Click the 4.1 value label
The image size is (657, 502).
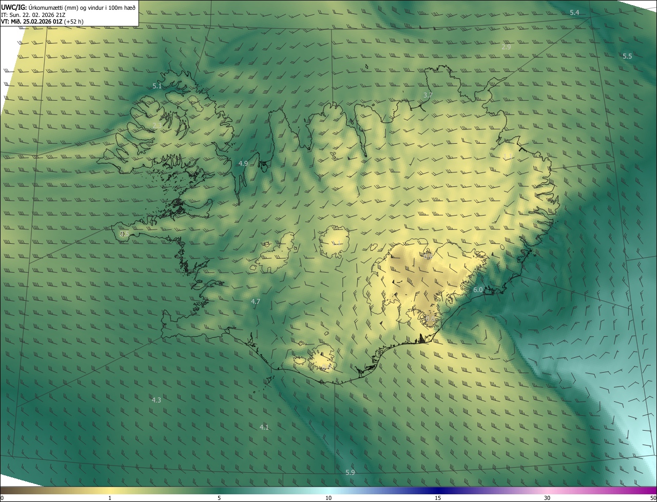(264, 427)
